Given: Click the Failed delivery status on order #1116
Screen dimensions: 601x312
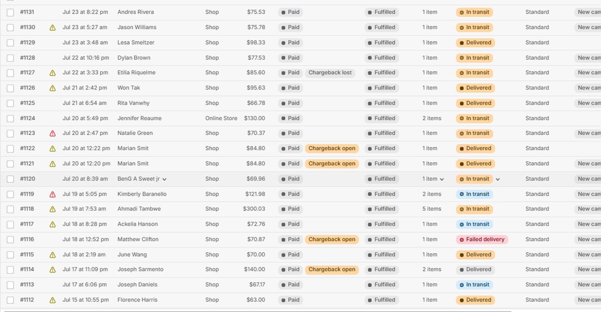Looking at the screenshot, I should [482, 239].
